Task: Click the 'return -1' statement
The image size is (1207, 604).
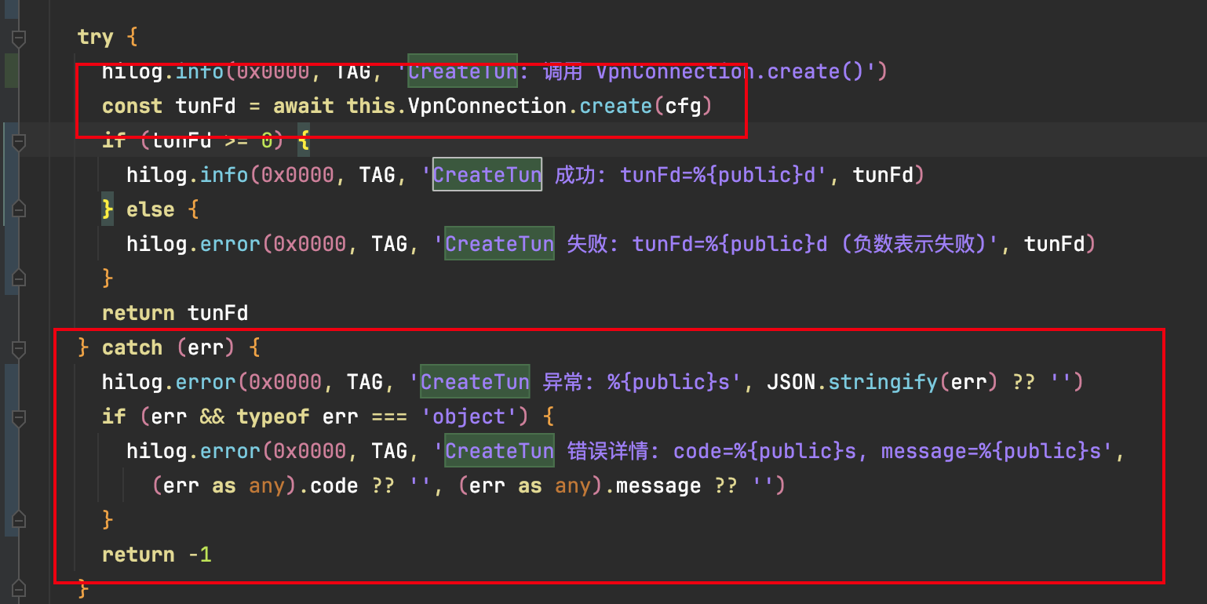Action: coord(156,555)
